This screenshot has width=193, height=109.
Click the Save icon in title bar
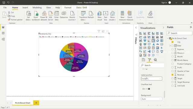(x=4, y=2)
